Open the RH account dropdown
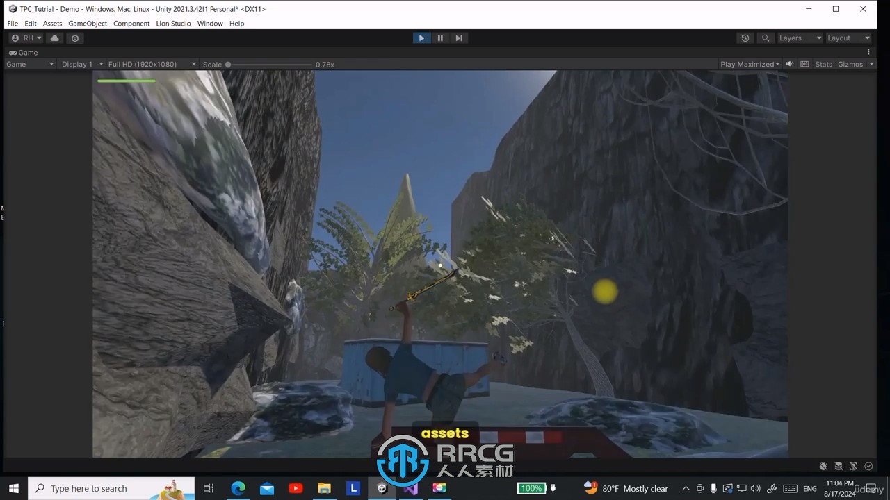890x500 pixels. (x=26, y=38)
